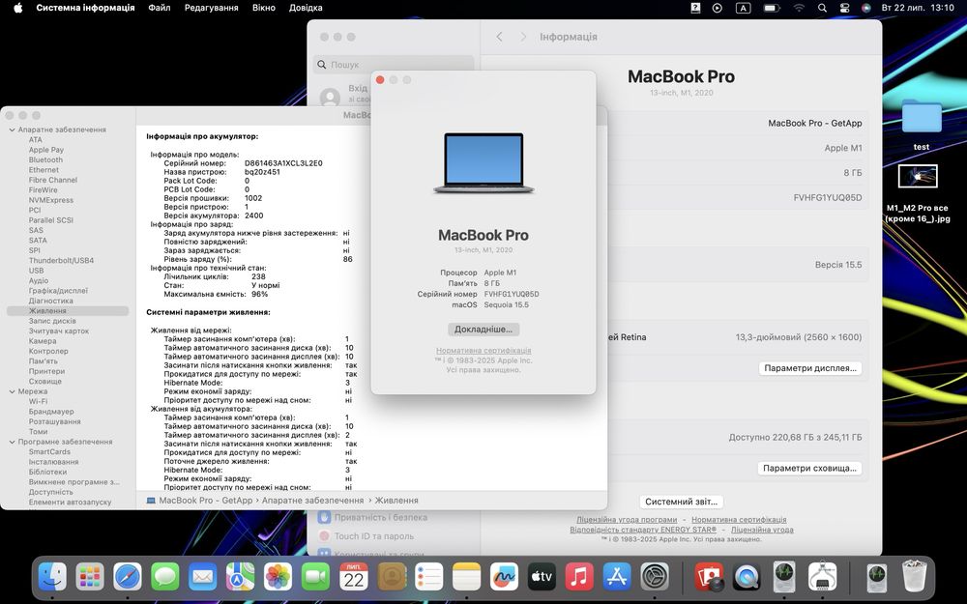Click the Докладніше... button
The image size is (967, 604).
pyautogui.click(x=483, y=330)
